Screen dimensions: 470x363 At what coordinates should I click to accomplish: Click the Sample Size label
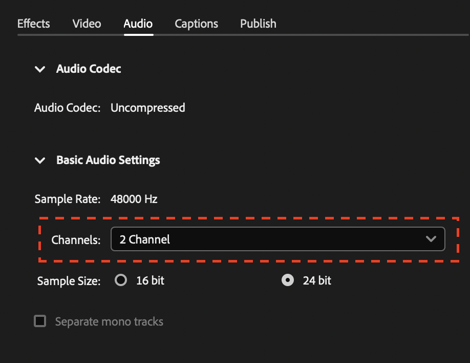(x=69, y=280)
